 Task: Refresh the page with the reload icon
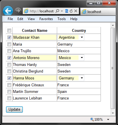click(71, 11)
